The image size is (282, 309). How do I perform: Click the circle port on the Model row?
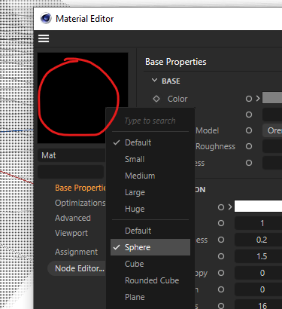point(249,130)
